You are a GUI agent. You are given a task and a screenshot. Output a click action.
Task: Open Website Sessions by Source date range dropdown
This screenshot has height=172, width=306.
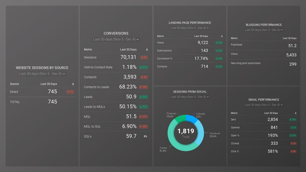click(42, 74)
